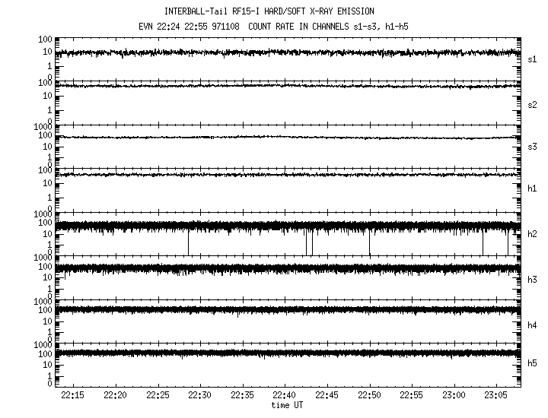Select the 23:05 time tick label

(496, 396)
